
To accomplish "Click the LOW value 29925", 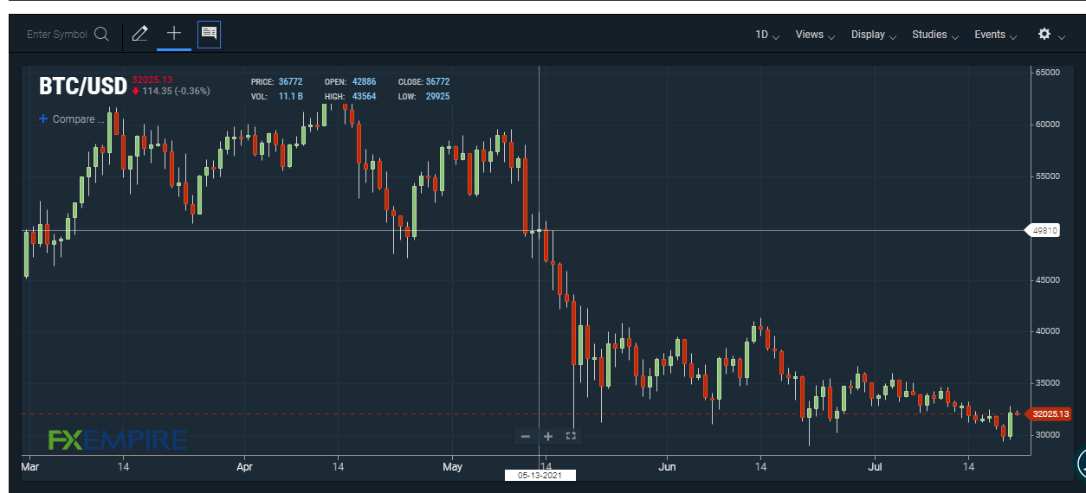I will pos(437,96).
